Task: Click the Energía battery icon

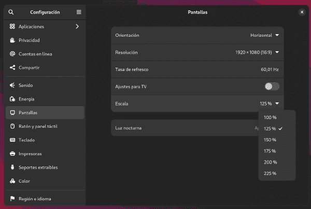Action: tap(12, 99)
